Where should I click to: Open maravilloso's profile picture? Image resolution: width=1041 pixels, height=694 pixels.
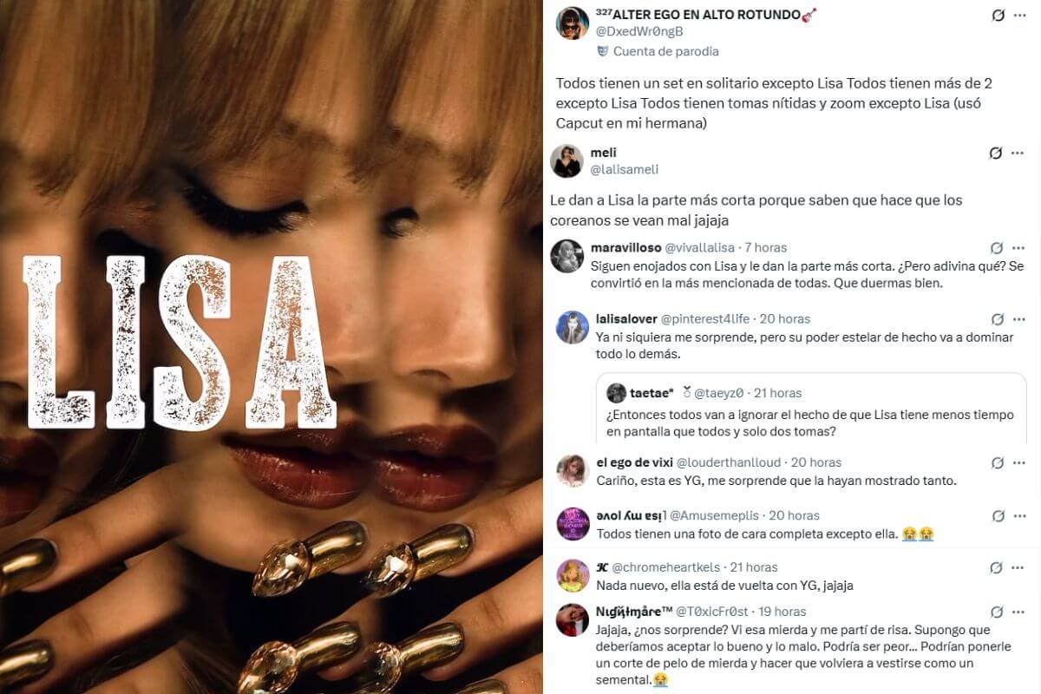tap(566, 256)
